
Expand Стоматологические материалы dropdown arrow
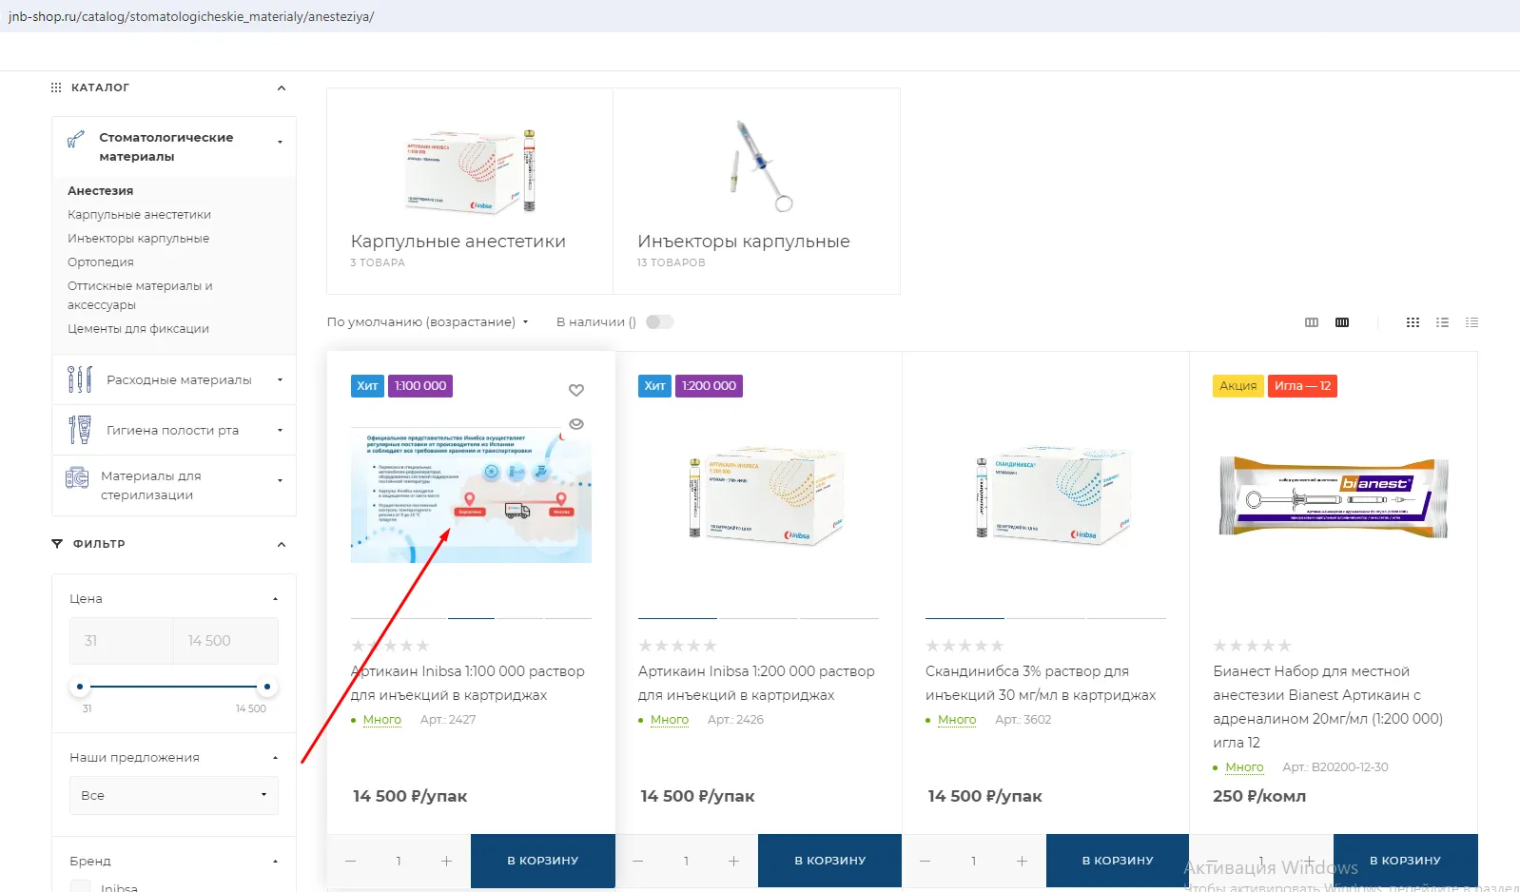pyautogui.click(x=280, y=143)
